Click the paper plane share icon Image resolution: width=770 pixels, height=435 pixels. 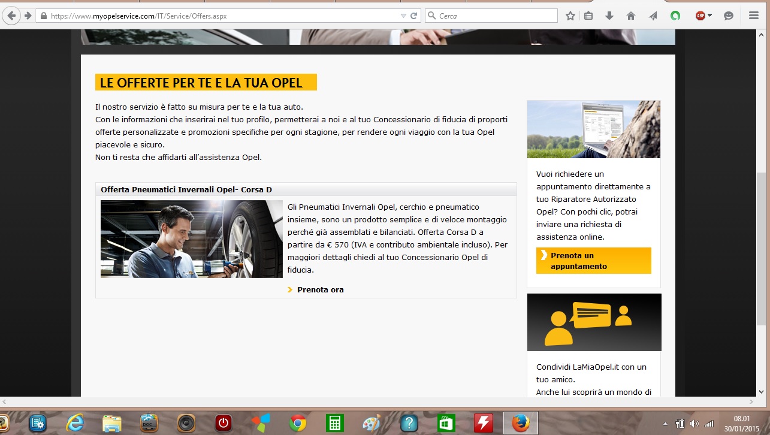(x=653, y=16)
